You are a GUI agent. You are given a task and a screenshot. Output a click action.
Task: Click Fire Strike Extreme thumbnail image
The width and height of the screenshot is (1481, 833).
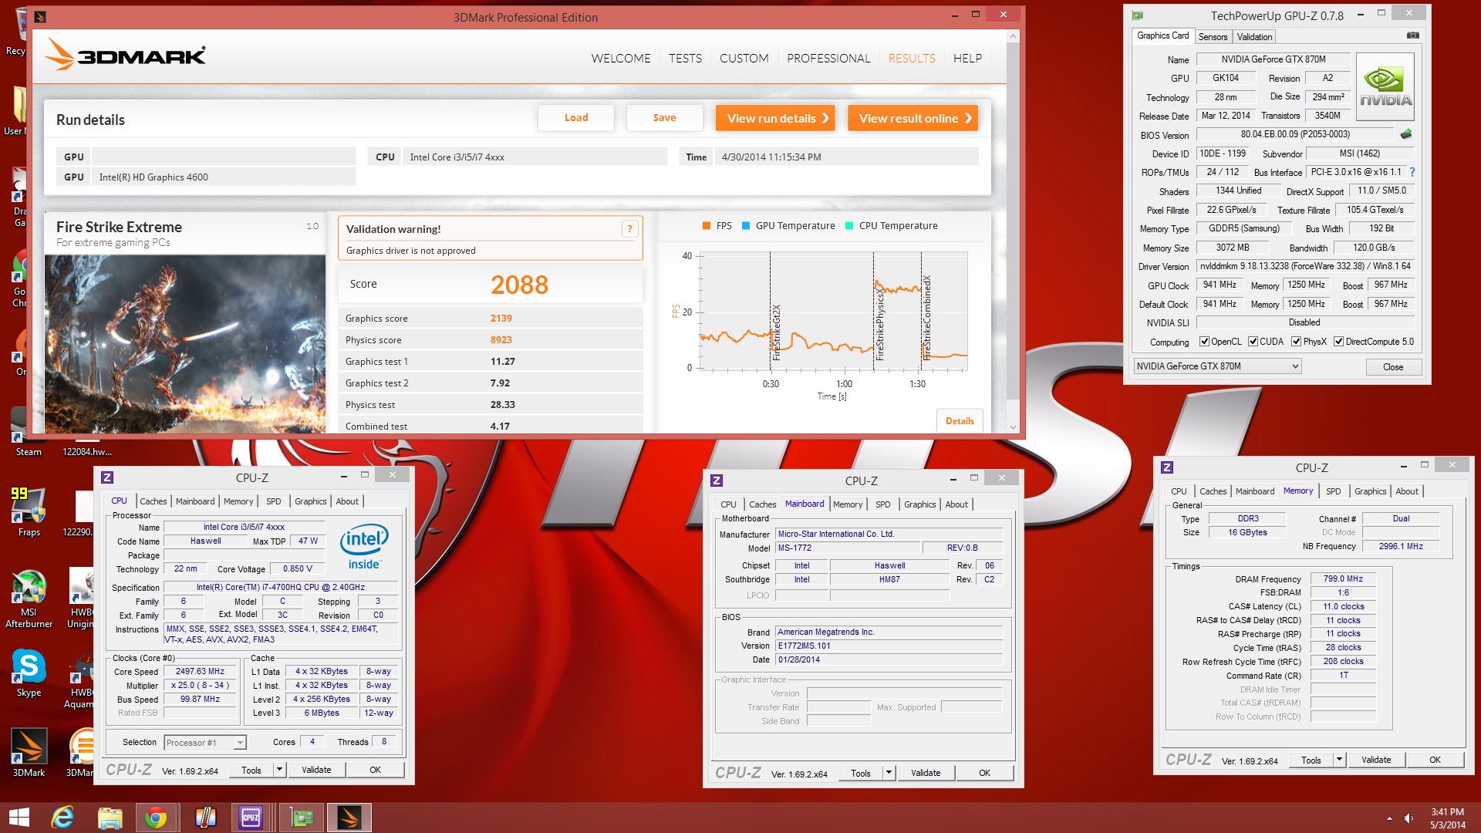pyautogui.click(x=185, y=344)
